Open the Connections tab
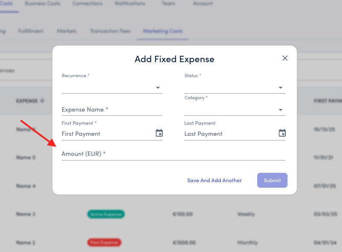This screenshot has width=342, height=252. point(87,3)
